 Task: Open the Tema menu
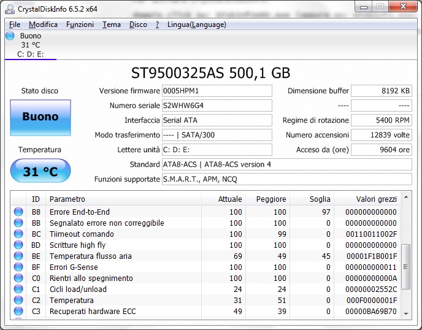(x=112, y=25)
